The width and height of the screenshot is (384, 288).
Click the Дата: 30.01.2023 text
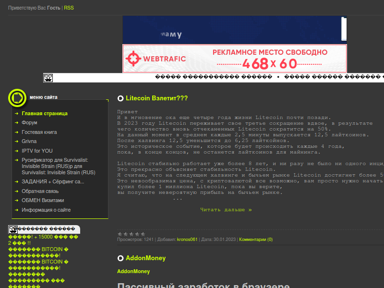click(218, 240)
